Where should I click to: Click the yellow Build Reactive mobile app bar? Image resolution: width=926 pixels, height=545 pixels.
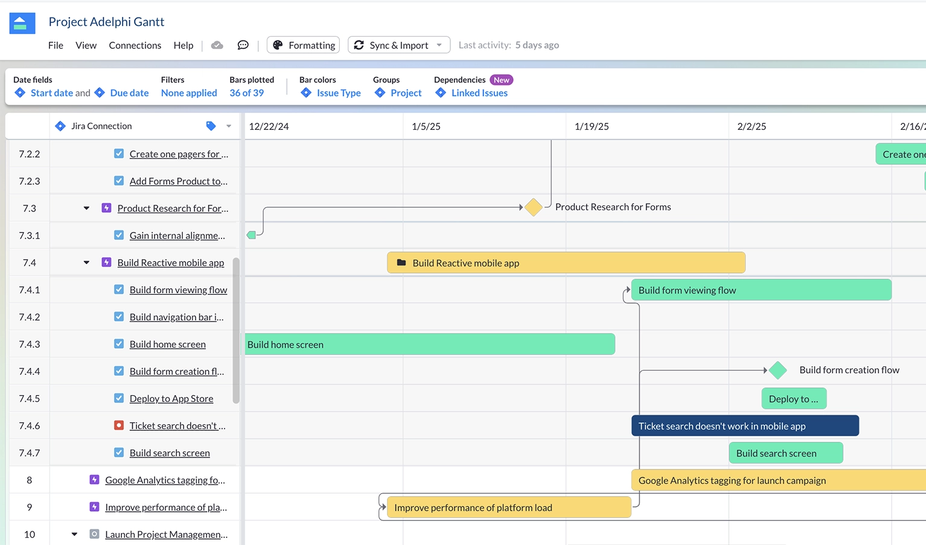coord(566,263)
